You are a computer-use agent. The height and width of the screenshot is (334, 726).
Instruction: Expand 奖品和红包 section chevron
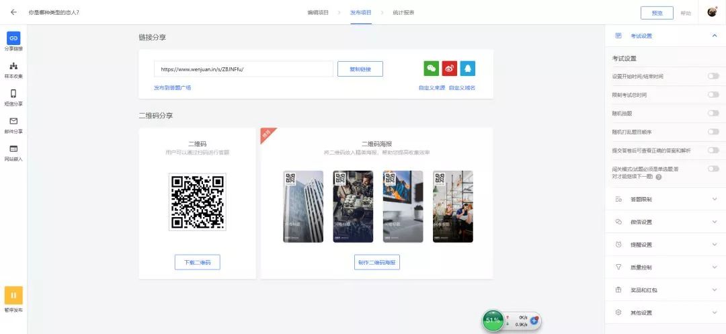(x=715, y=290)
